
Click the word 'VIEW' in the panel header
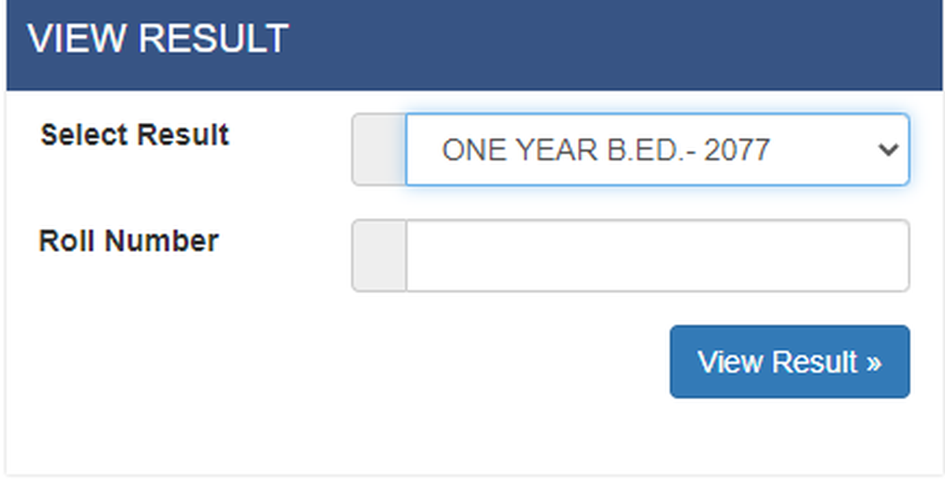pos(69,39)
